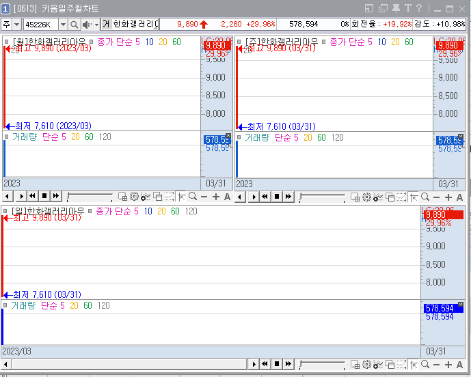Click 회전율 +19.92% text in header
The image size is (471, 377).
tap(381, 24)
